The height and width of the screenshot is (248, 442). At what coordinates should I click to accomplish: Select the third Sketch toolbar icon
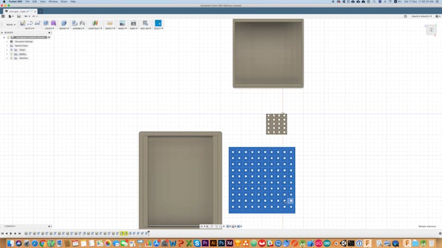(38, 23)
